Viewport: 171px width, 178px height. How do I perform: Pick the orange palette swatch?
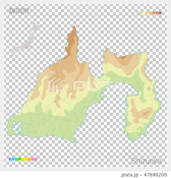[29, 159]
